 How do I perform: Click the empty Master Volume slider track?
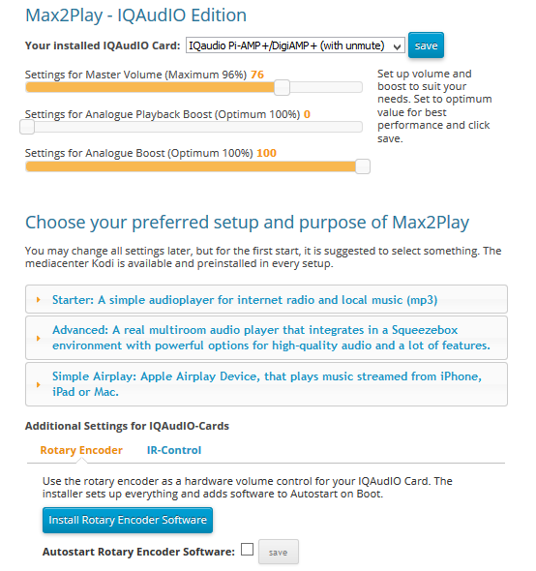click(x=326, y=87)
